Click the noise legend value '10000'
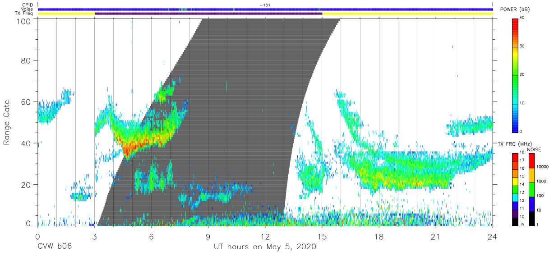 tap(543, 167)
